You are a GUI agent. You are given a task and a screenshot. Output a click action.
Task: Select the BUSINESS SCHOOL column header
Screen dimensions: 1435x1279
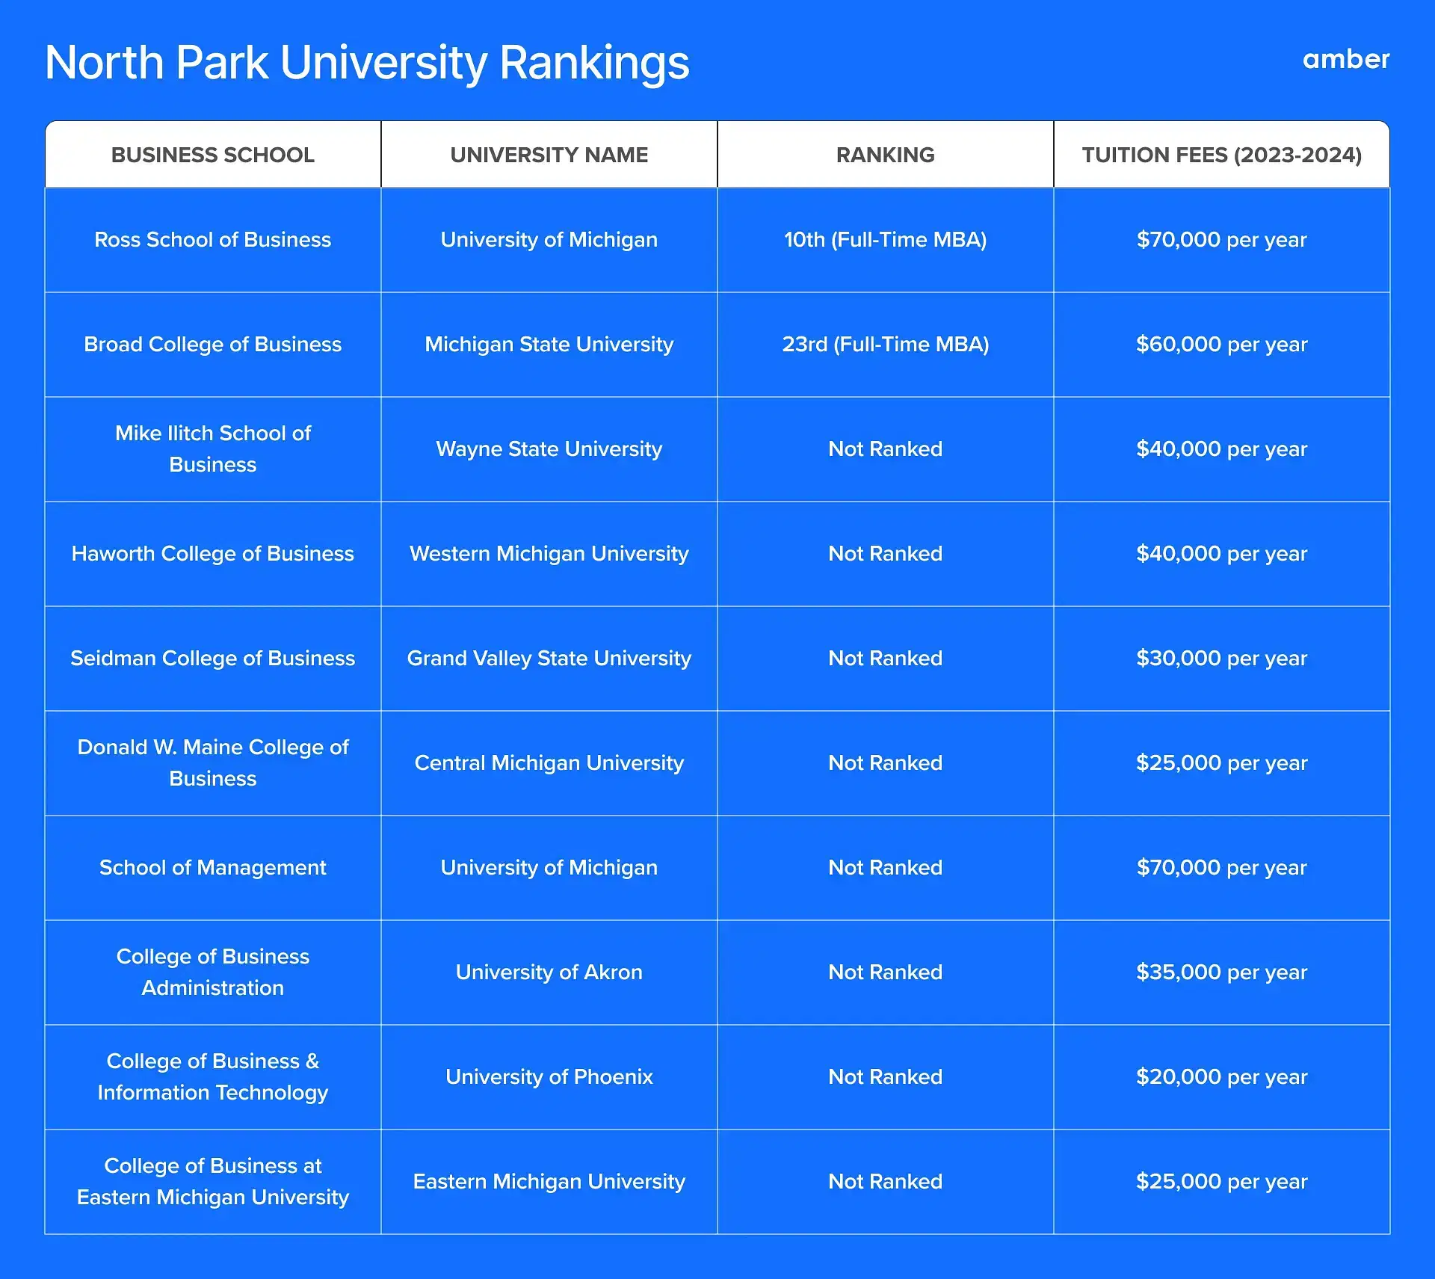213,155
